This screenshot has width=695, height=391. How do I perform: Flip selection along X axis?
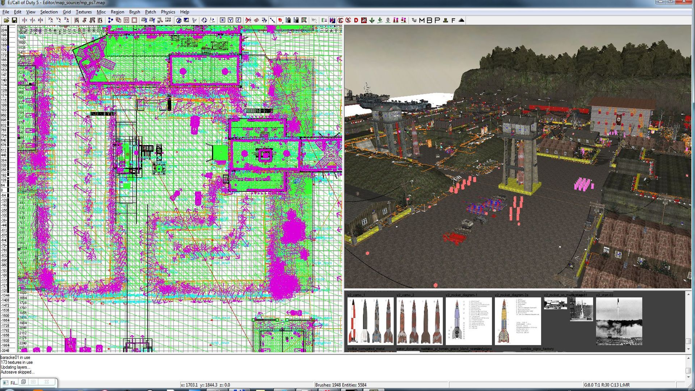(24, 20)
